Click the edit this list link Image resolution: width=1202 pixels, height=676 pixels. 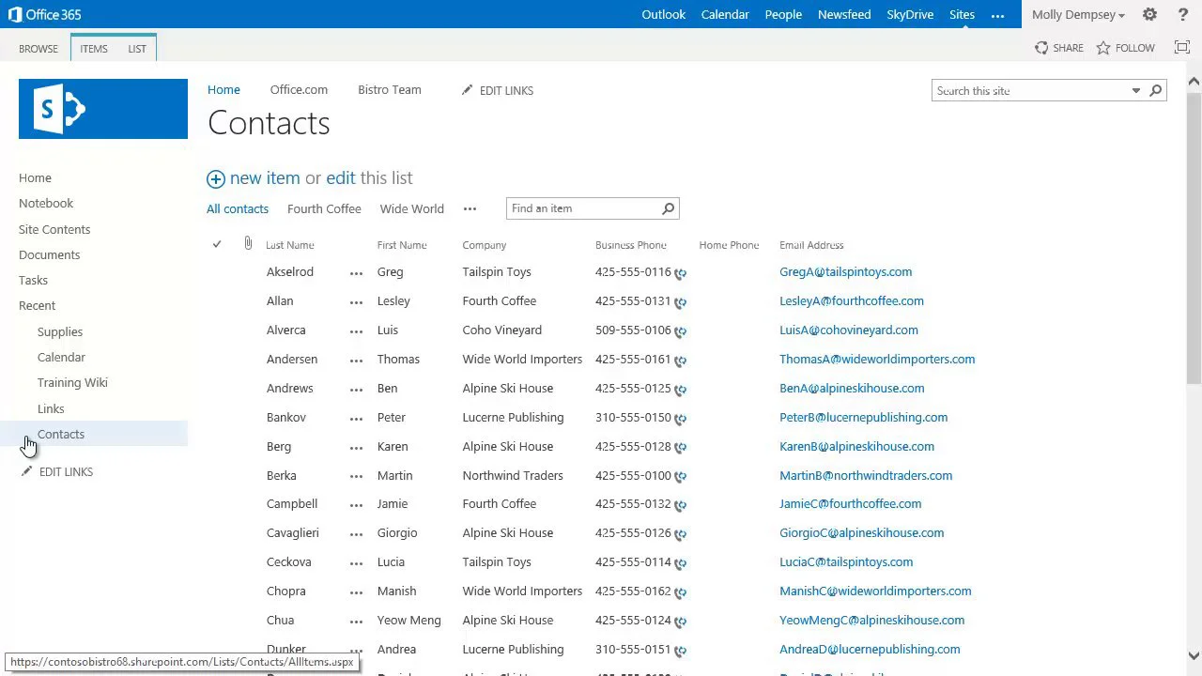coord(342,177)
